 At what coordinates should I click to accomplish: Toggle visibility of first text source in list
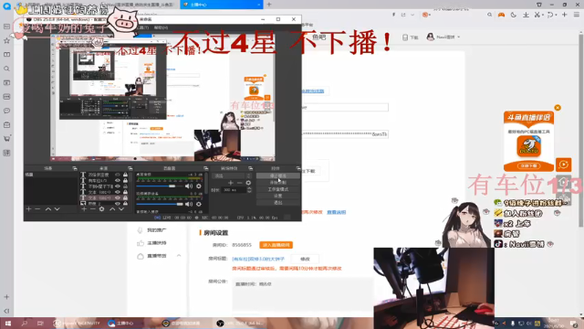pos(118,175)
